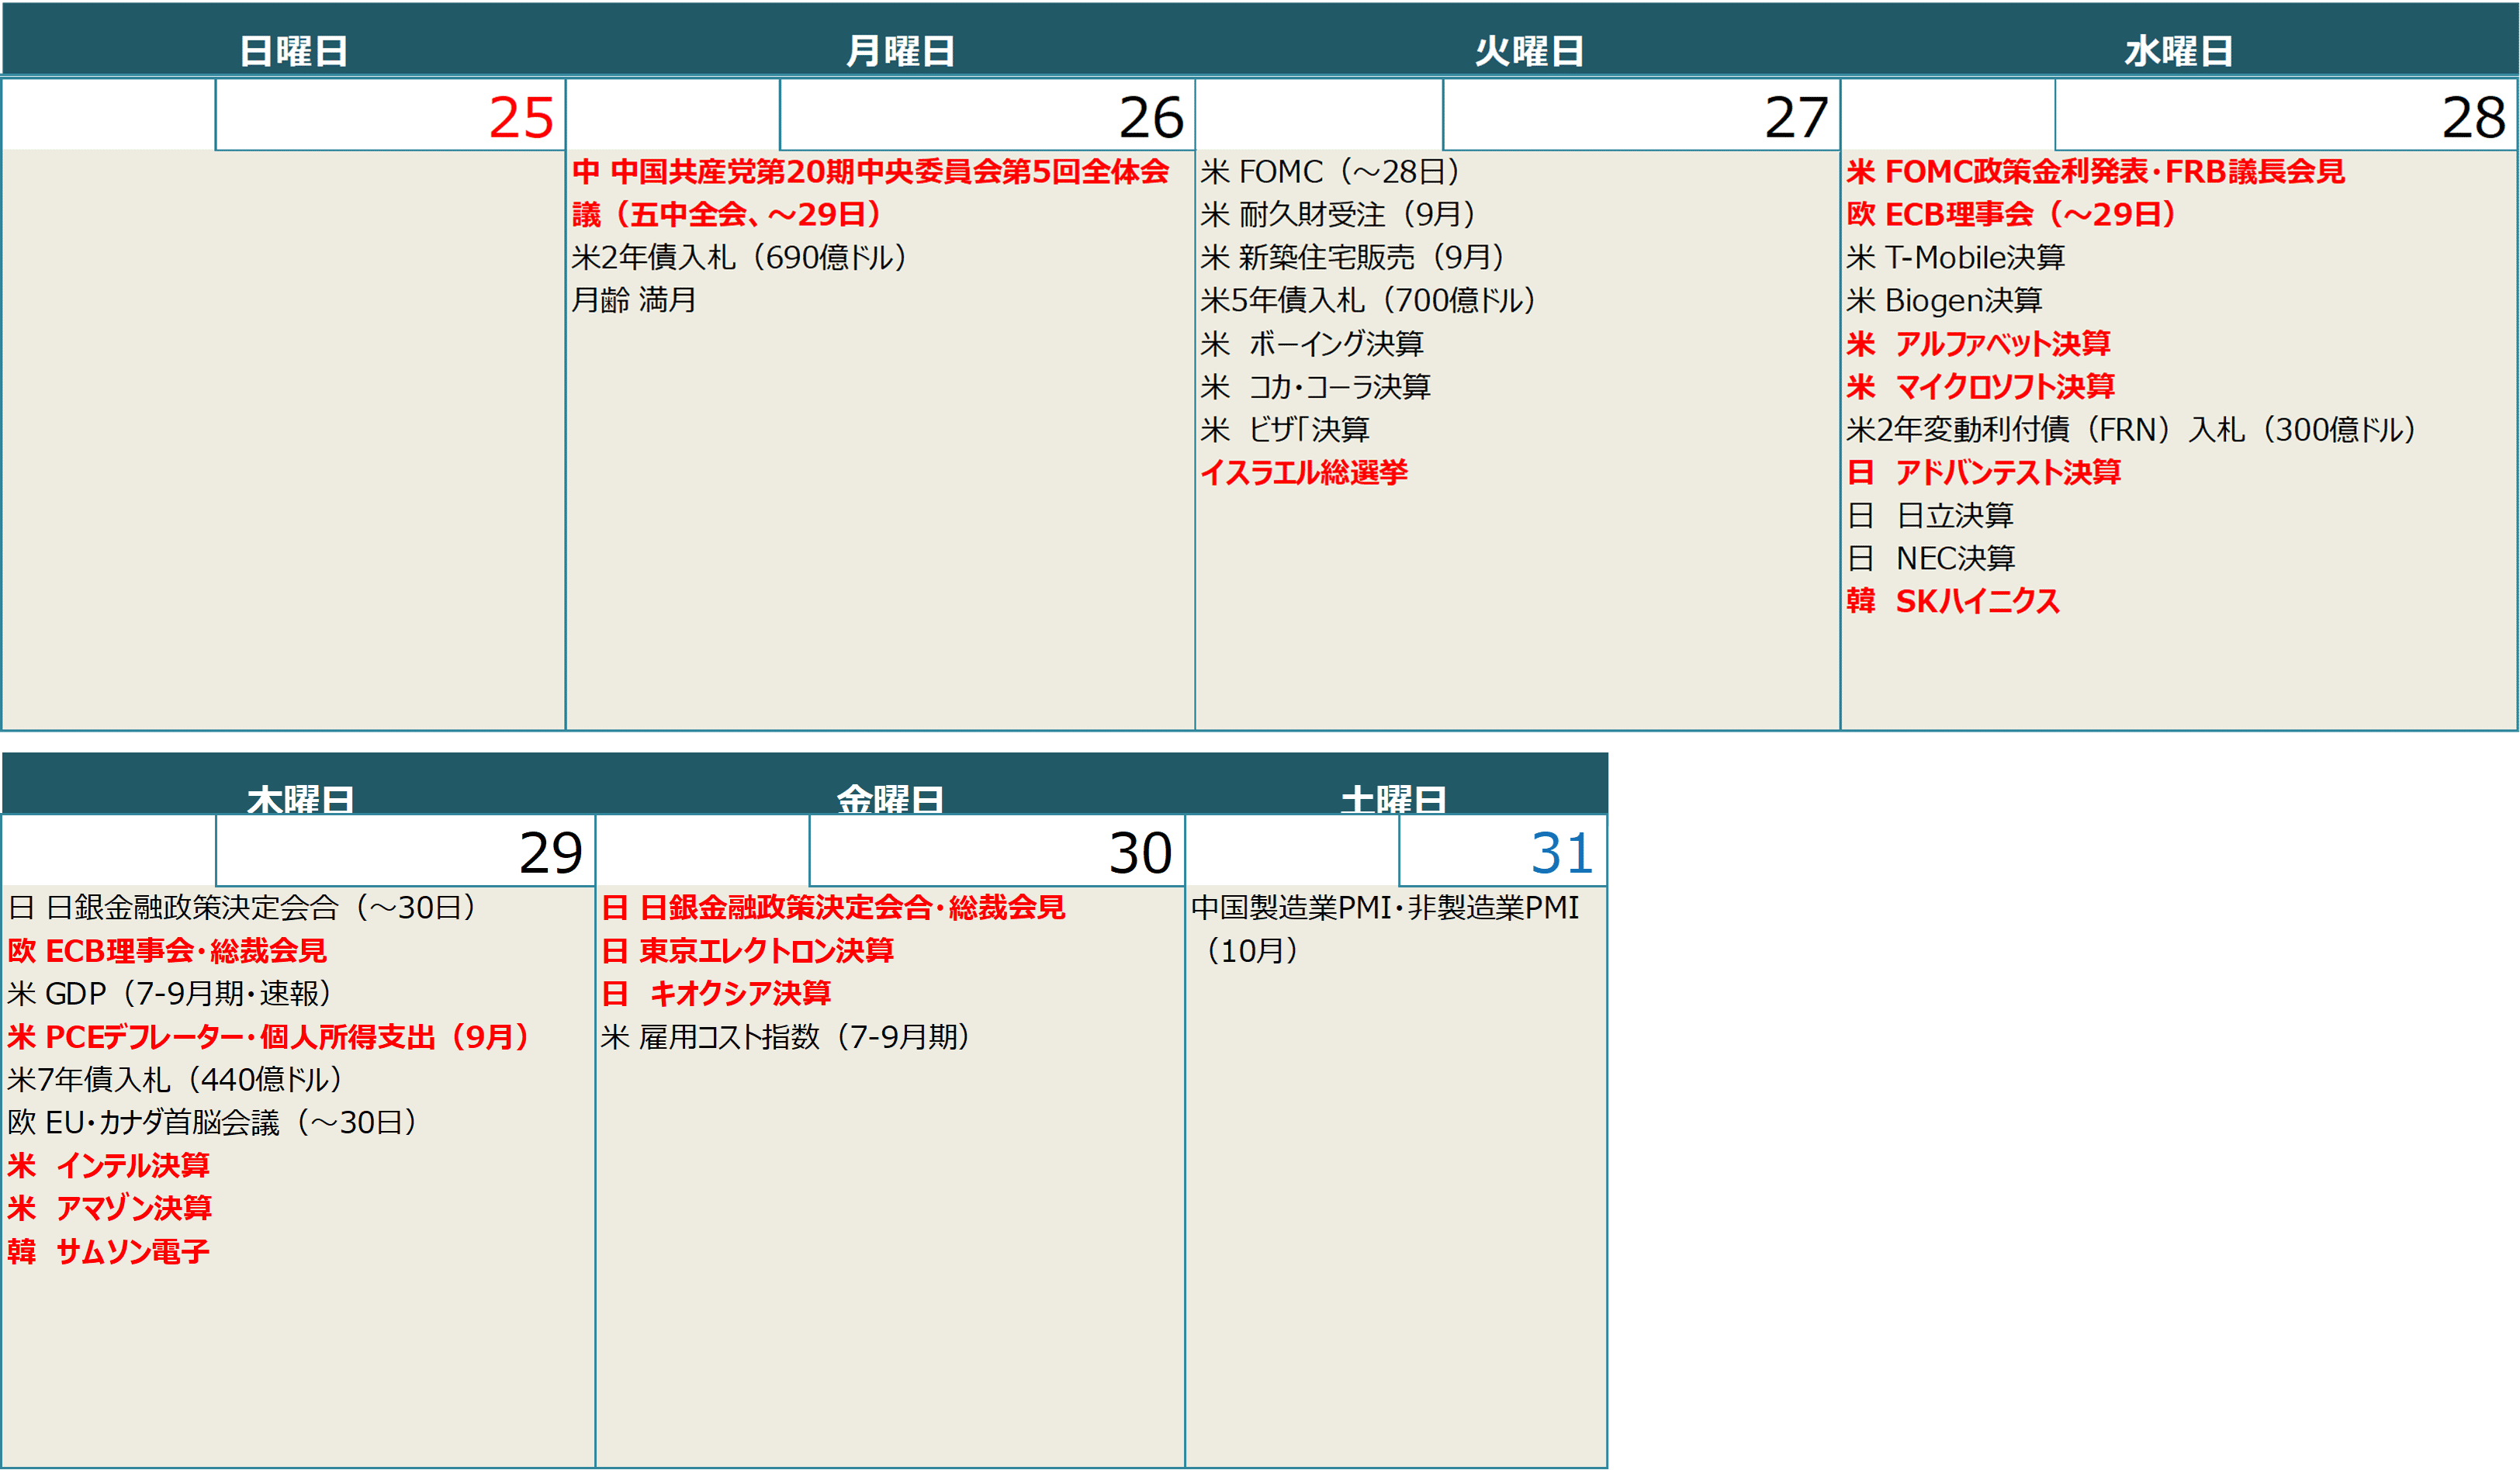Select the 米 Biogen決算 entry
Viewport: 2520px width, 1470px height.
[1945, 300]
